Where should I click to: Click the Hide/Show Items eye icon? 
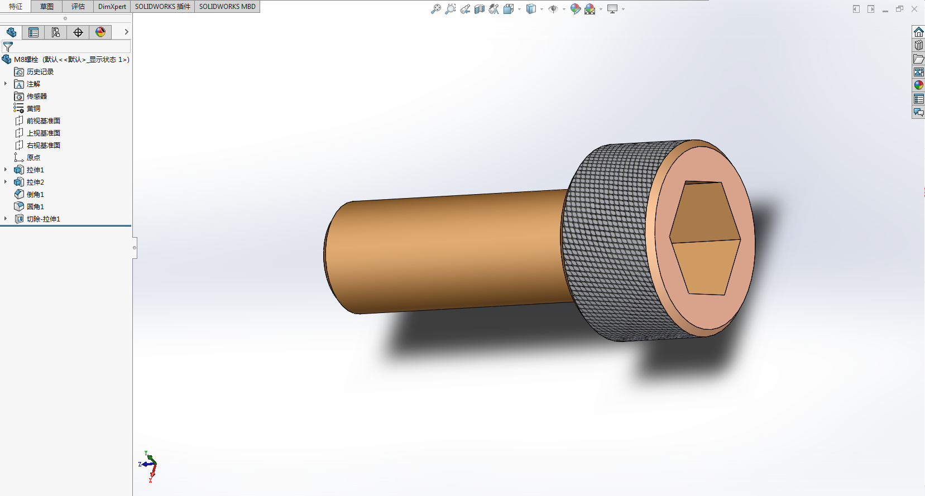pyautogui.click(x=553, y=9)
